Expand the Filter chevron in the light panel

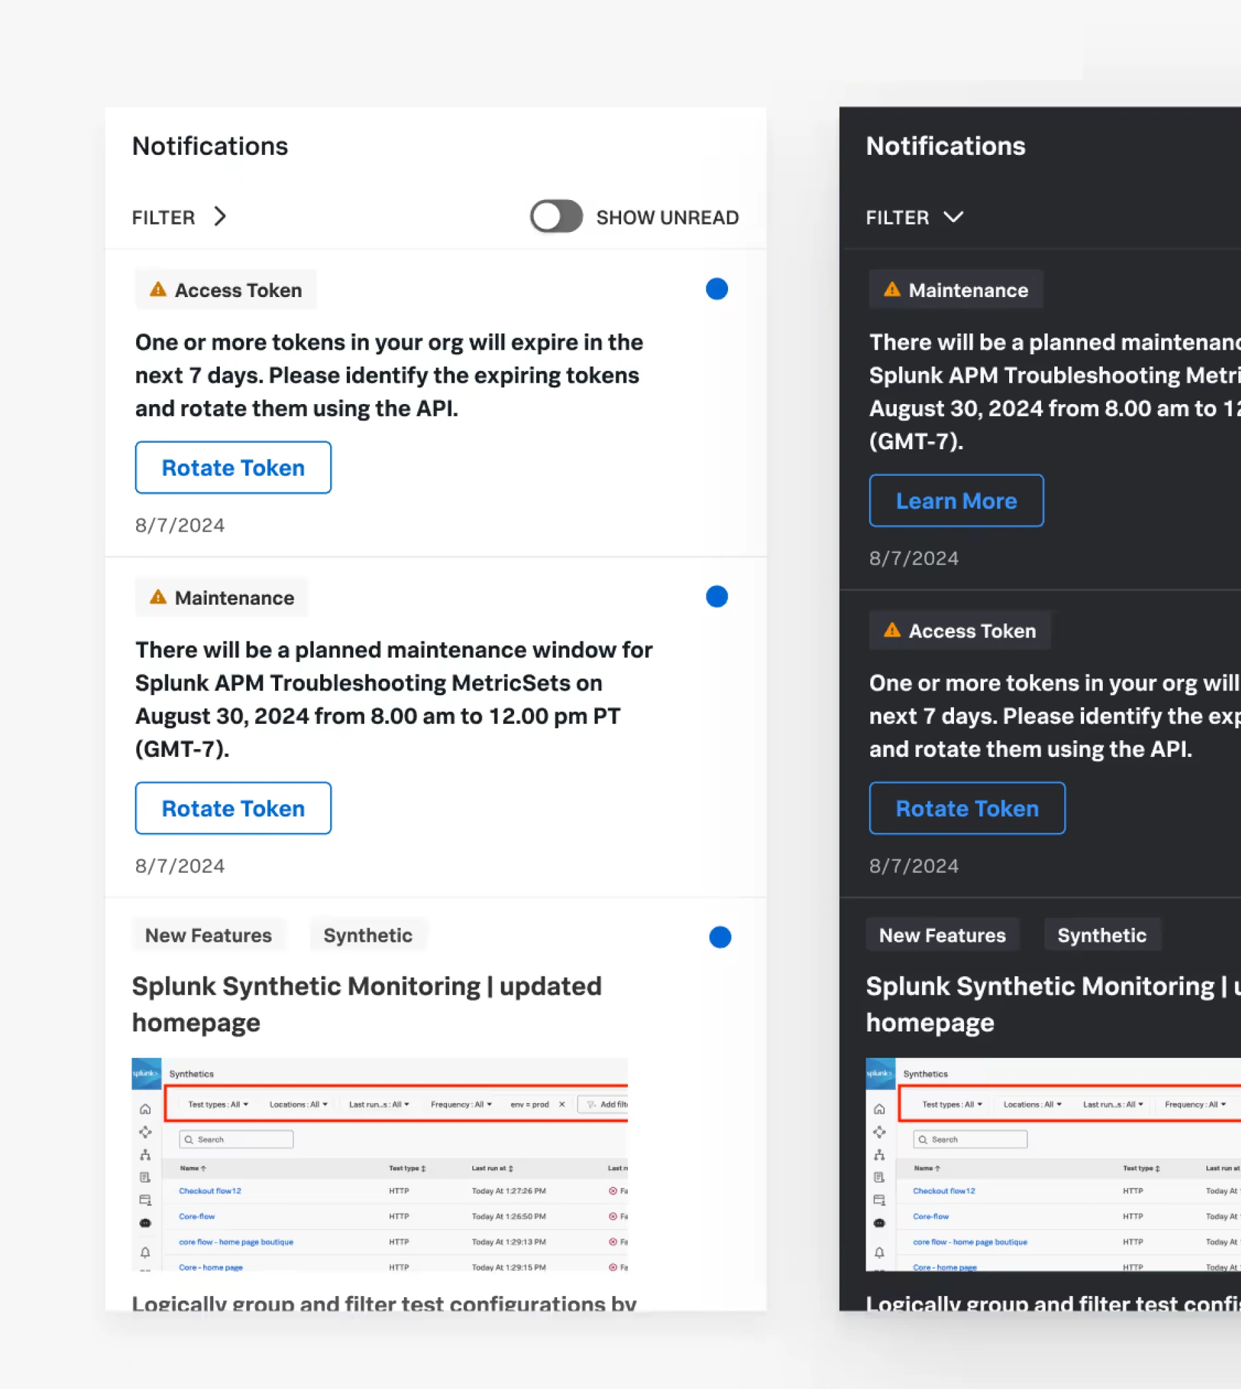click(x=219, y=216)
